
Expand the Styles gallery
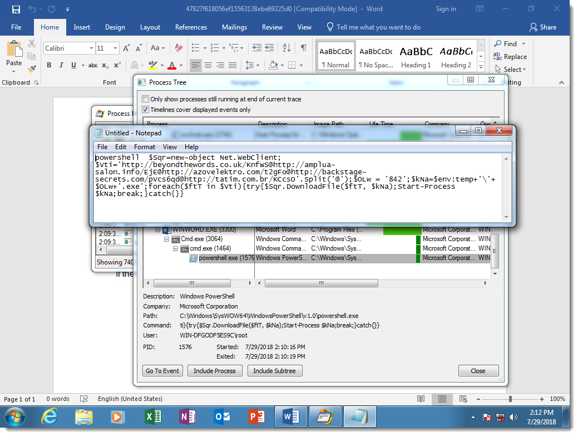point(481,67)
